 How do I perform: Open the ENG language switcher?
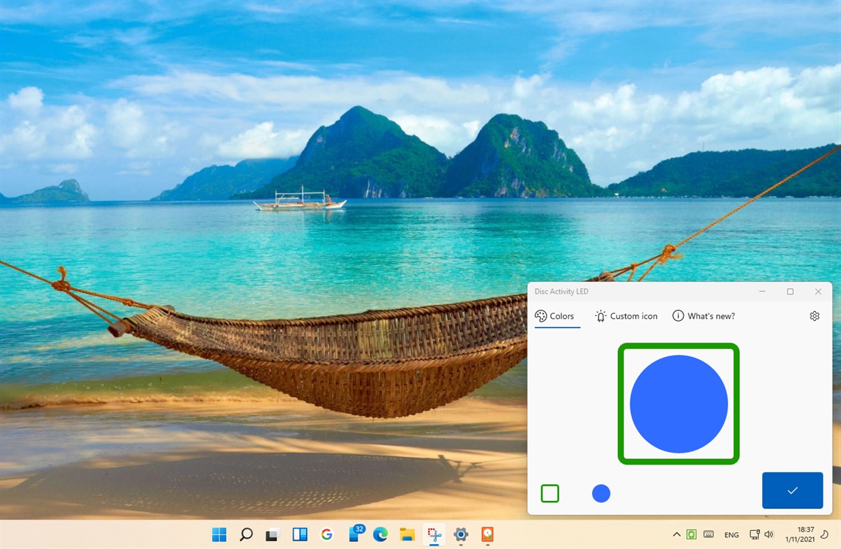[731, 534]
